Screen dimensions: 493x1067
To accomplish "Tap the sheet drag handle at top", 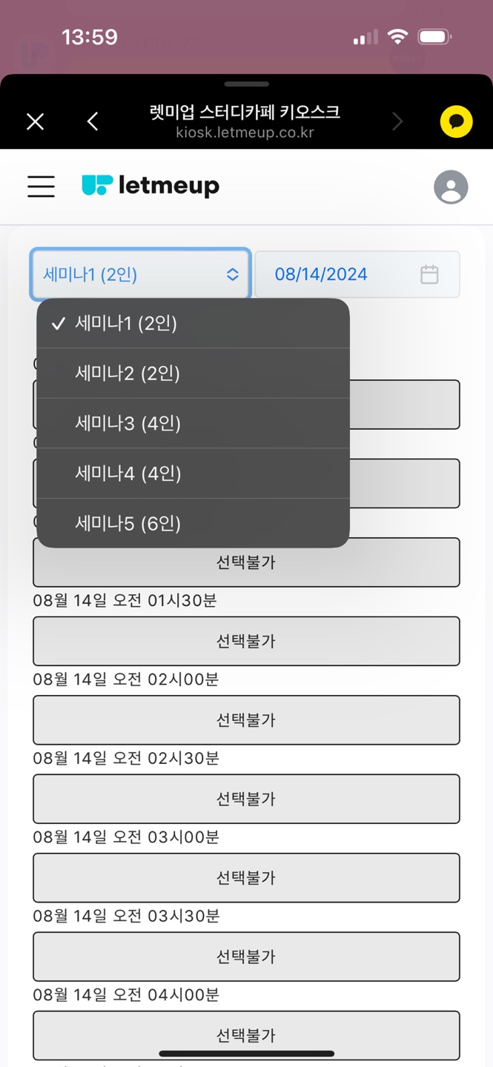I will pyautogui.click(x=246, y=84).
